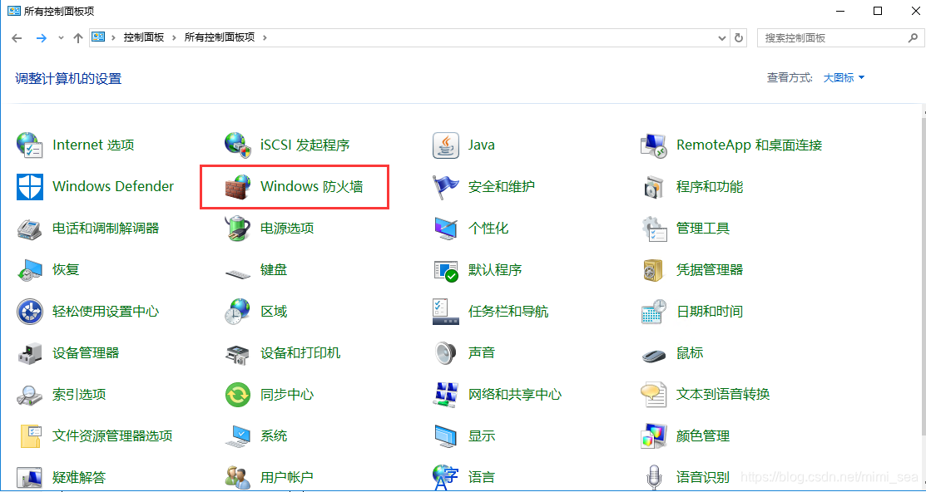926x492 pixels.
Task: Open the 默认程序 checkmark icon
Action: (446, 270)
